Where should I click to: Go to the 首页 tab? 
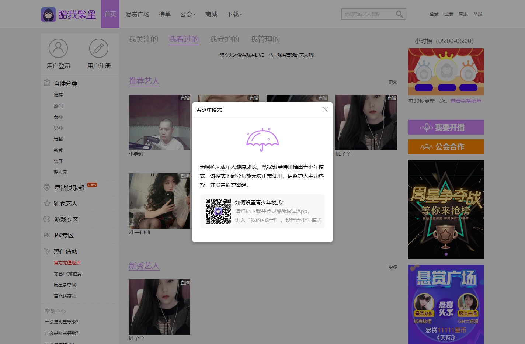(x=110, y=14)
